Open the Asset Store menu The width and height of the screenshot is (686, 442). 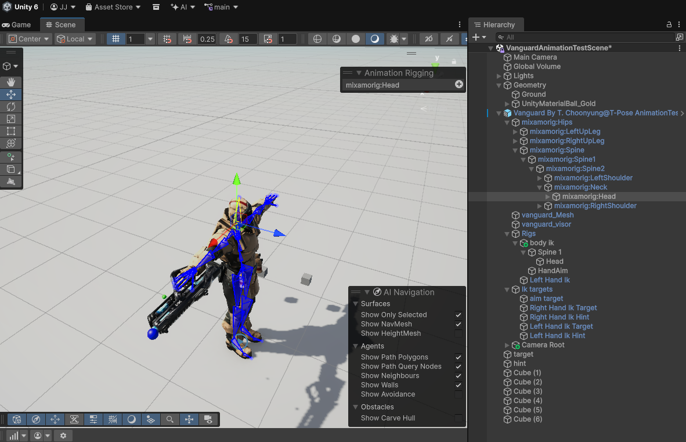coord(113,7)
